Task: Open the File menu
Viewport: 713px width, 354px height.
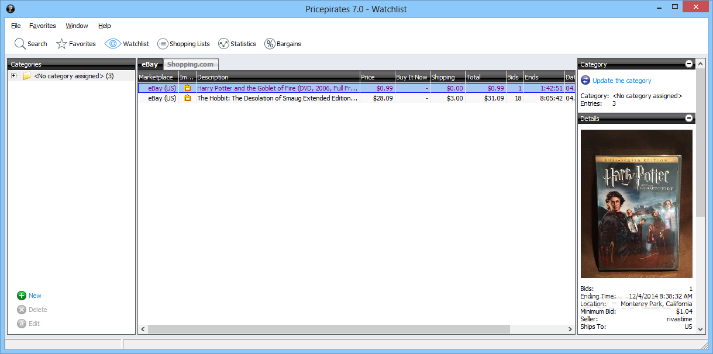Action: point(16,26)
